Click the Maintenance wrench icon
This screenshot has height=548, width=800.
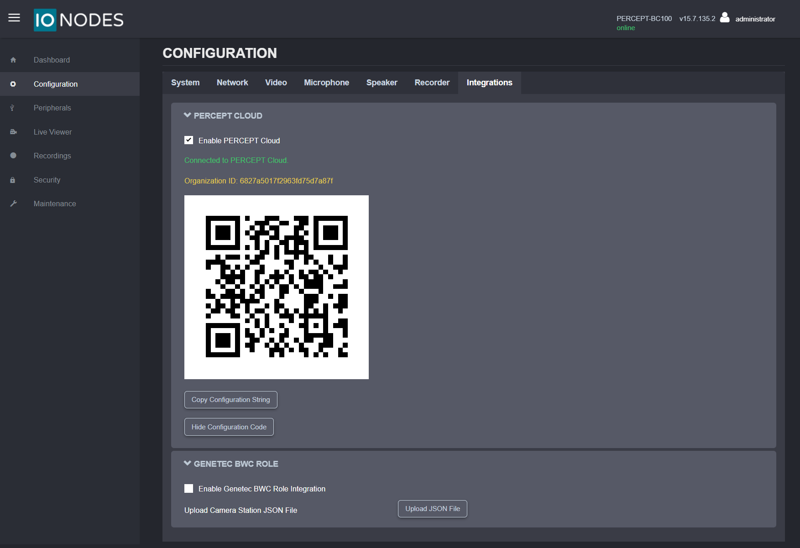13,204
